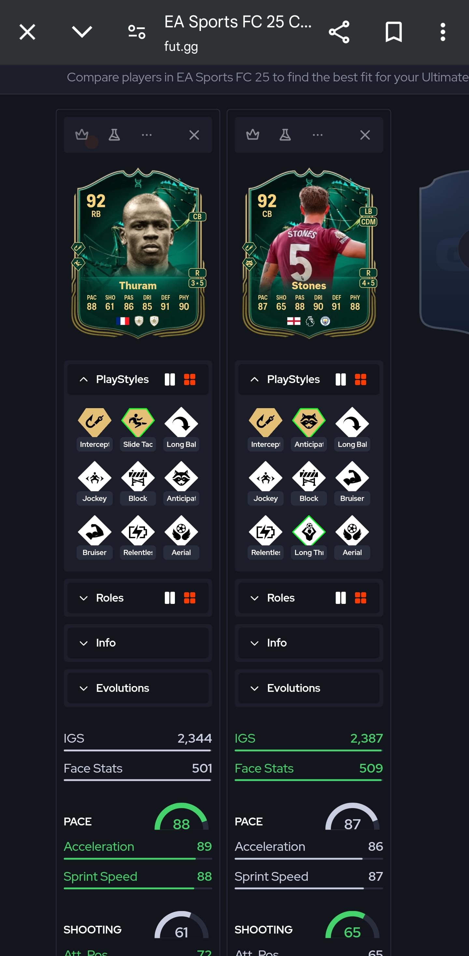Tap Thuram's 92 RB player card
469x956 pixels.
click(x=138, y=253)
